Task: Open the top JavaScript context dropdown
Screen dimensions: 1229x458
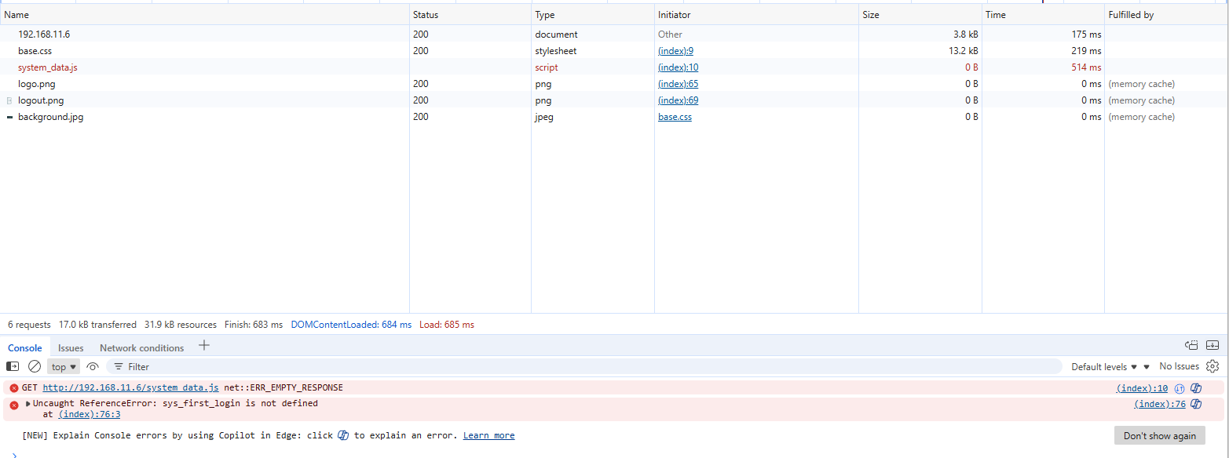Action: (x=64, y=366)
